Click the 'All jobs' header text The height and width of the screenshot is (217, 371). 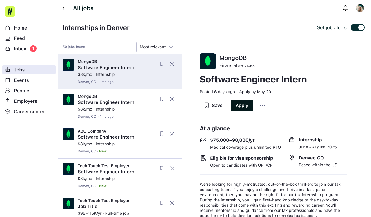83,8
